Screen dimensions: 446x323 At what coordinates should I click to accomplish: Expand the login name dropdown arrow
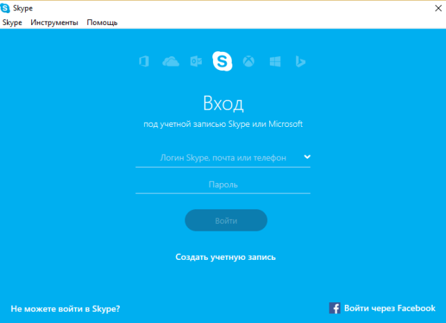pyautogui.click(x=307, y=157)
